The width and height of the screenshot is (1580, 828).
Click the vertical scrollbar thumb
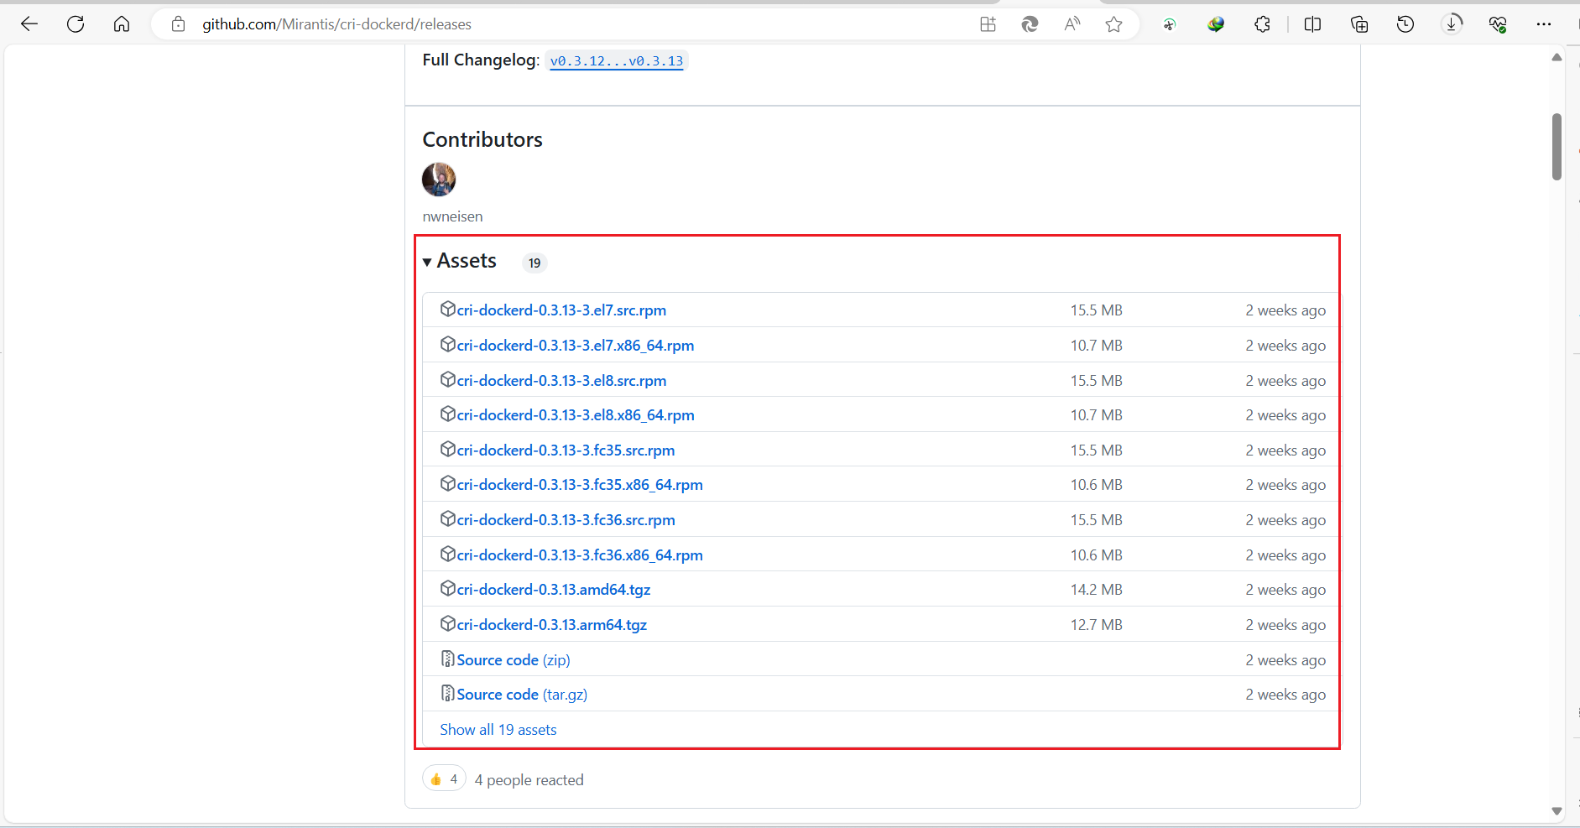pos(1557,147)
